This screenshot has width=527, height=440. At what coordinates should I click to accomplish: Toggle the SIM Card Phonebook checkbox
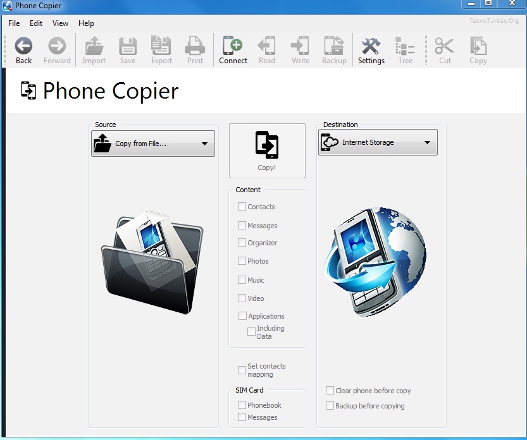tap(242, 405)
